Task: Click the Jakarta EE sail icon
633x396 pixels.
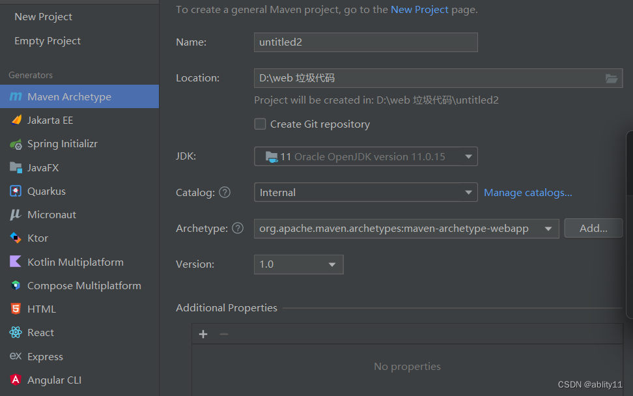Action: (x=16, y=120)
